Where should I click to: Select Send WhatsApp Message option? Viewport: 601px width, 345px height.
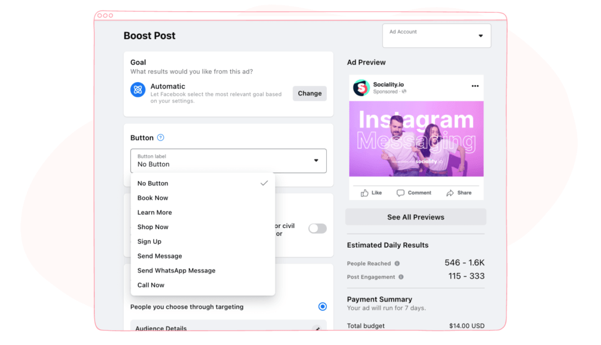coord(202,271)
